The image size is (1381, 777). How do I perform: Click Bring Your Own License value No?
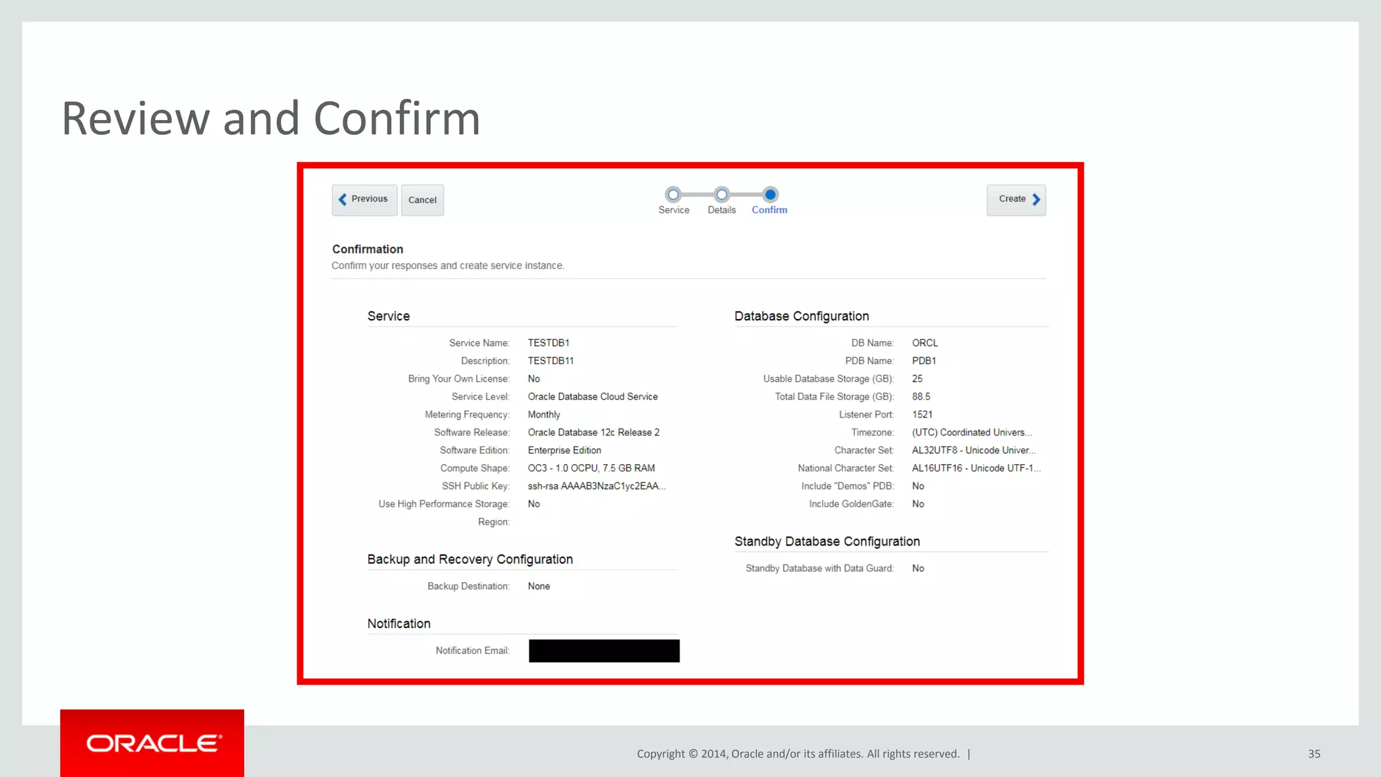[533, 379]
